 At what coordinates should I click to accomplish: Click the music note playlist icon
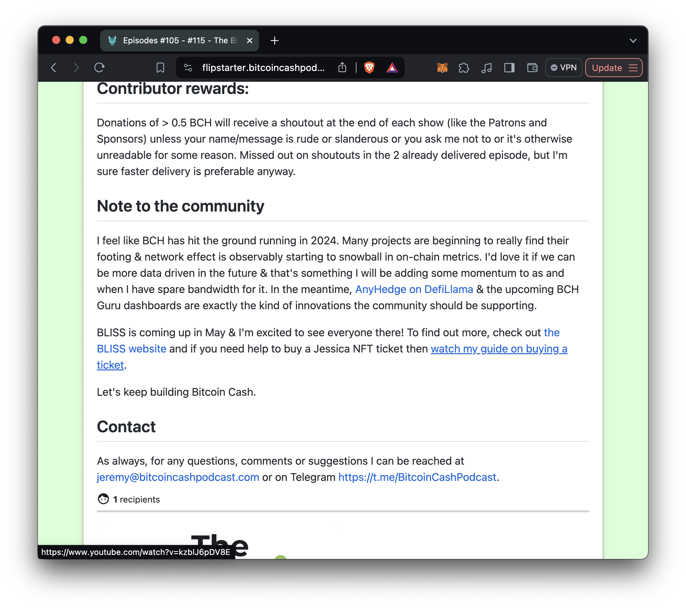click(x=486, y=68)
